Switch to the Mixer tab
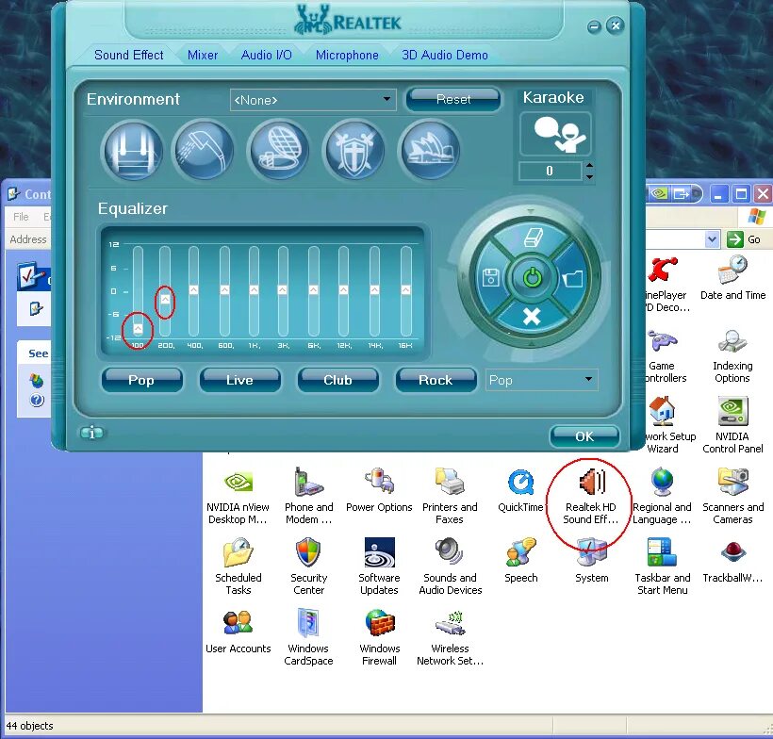Viewport: 773px width, 739px height. pos(203,55)
